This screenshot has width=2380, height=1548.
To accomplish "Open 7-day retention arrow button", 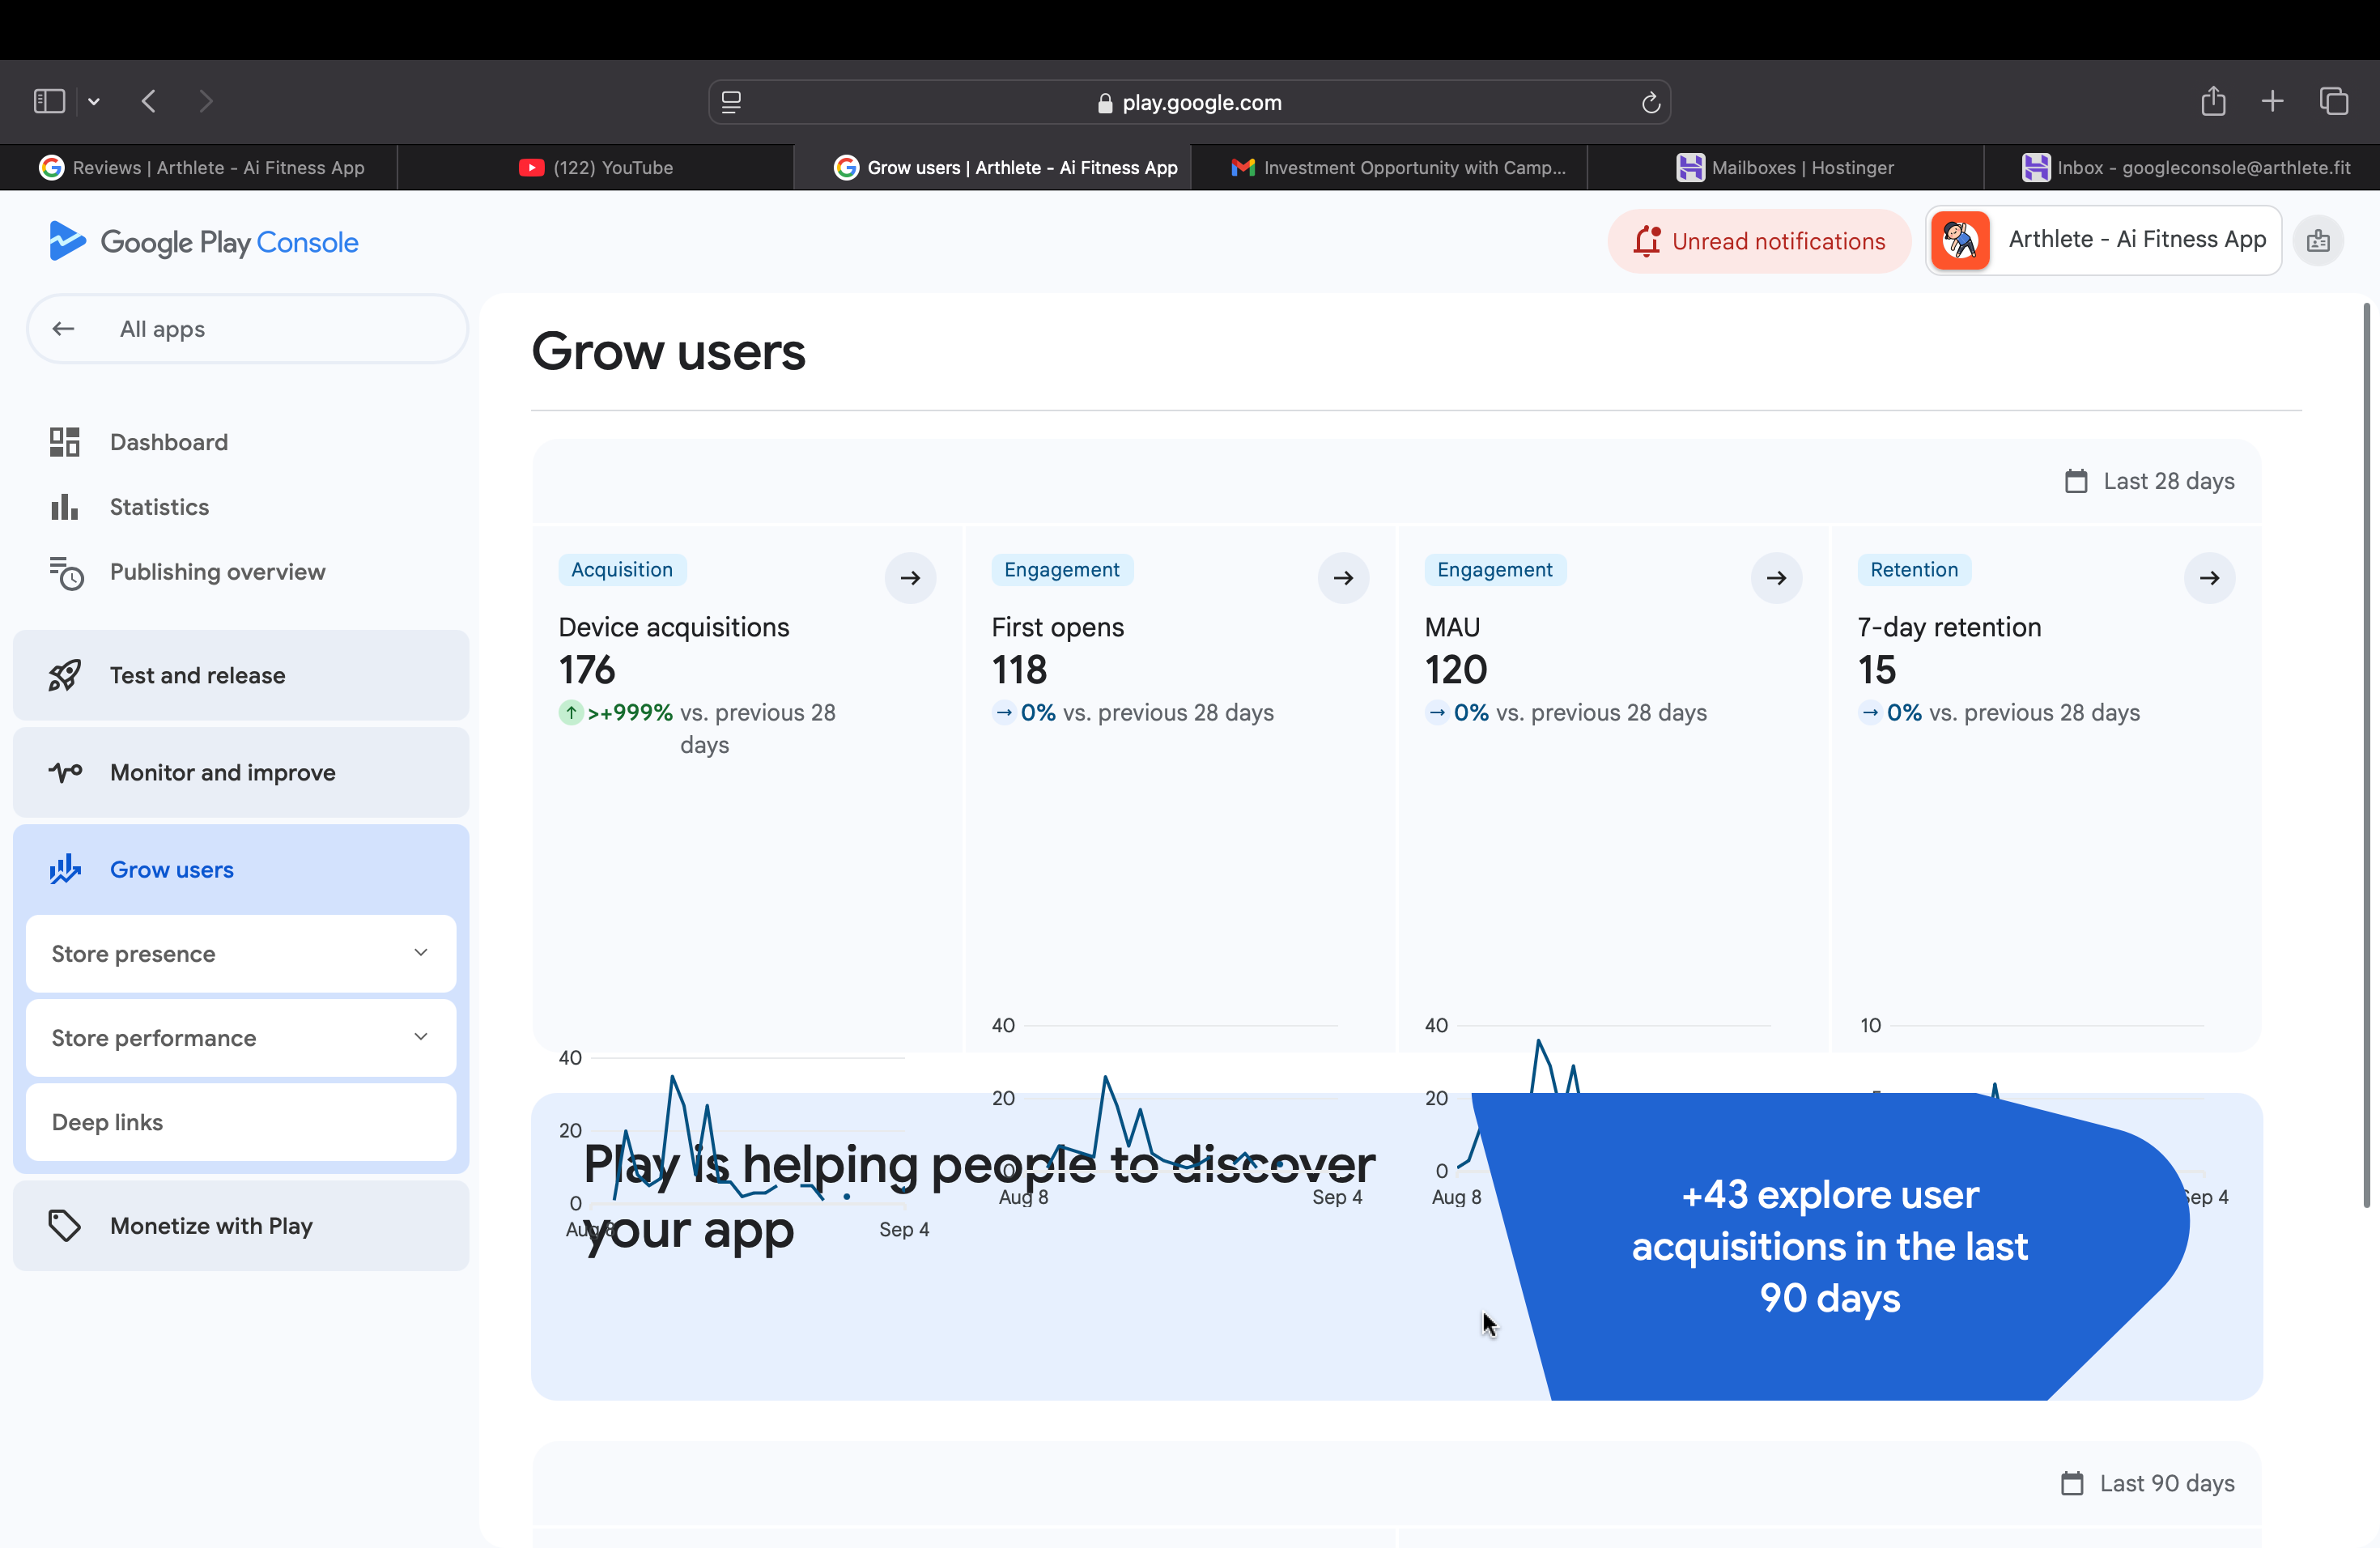I will 2209,578.
